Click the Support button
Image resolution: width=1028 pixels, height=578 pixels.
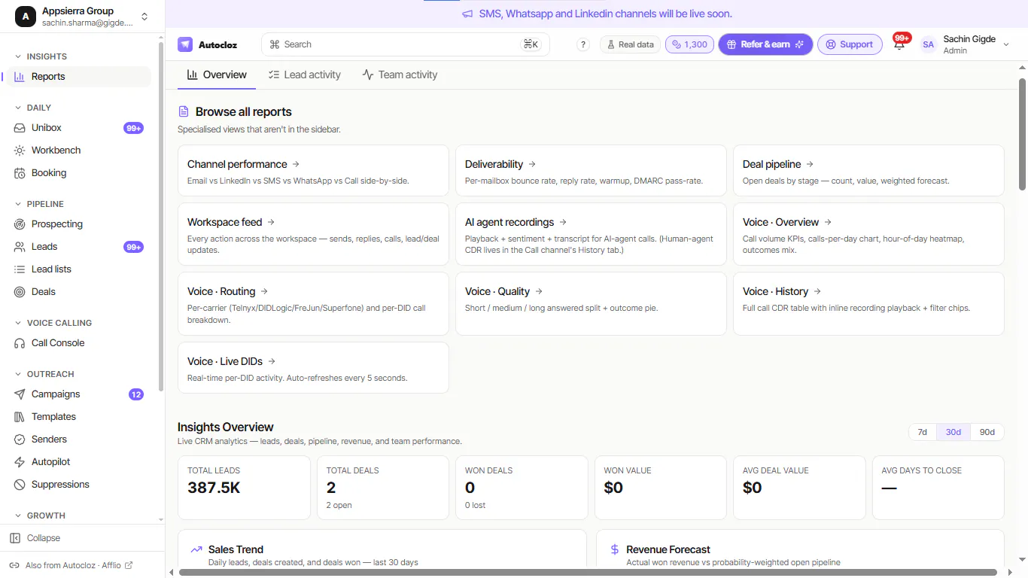click(850, 44)
